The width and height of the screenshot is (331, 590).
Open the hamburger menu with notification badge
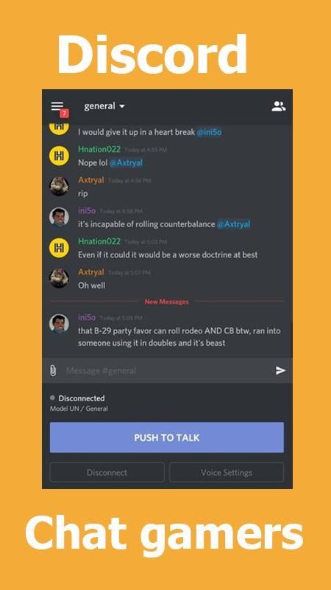59,107
